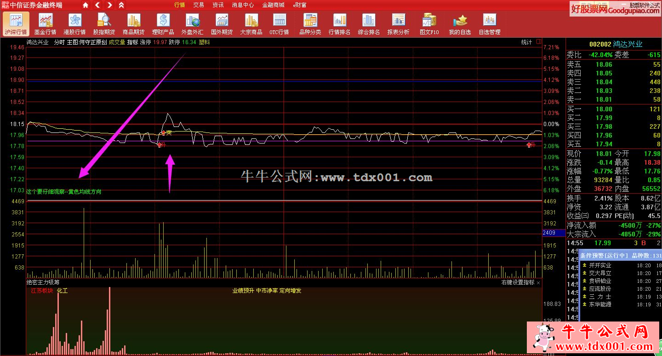This screenshot has height=356, width=662.
Task: Click the 大宗流入 -4850万 value
Action: 630,234
